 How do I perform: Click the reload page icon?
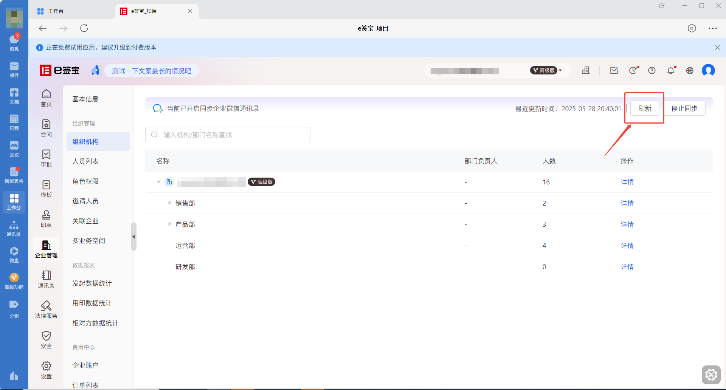click(84, 28)
